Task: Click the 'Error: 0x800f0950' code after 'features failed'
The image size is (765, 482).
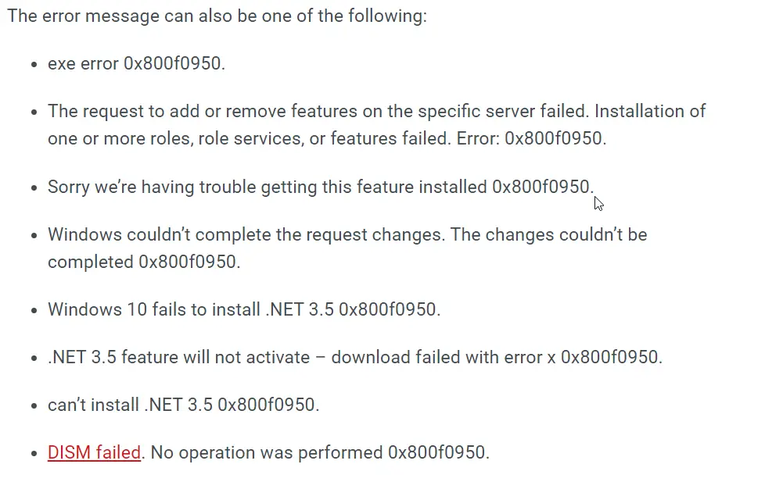Action: (x=531, y=139)
